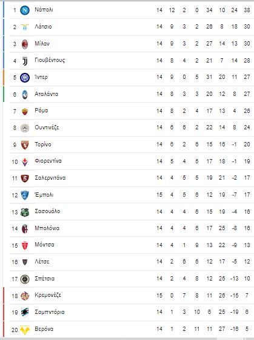
Task: Click the Juventus J logo
Action: (25, 61)
